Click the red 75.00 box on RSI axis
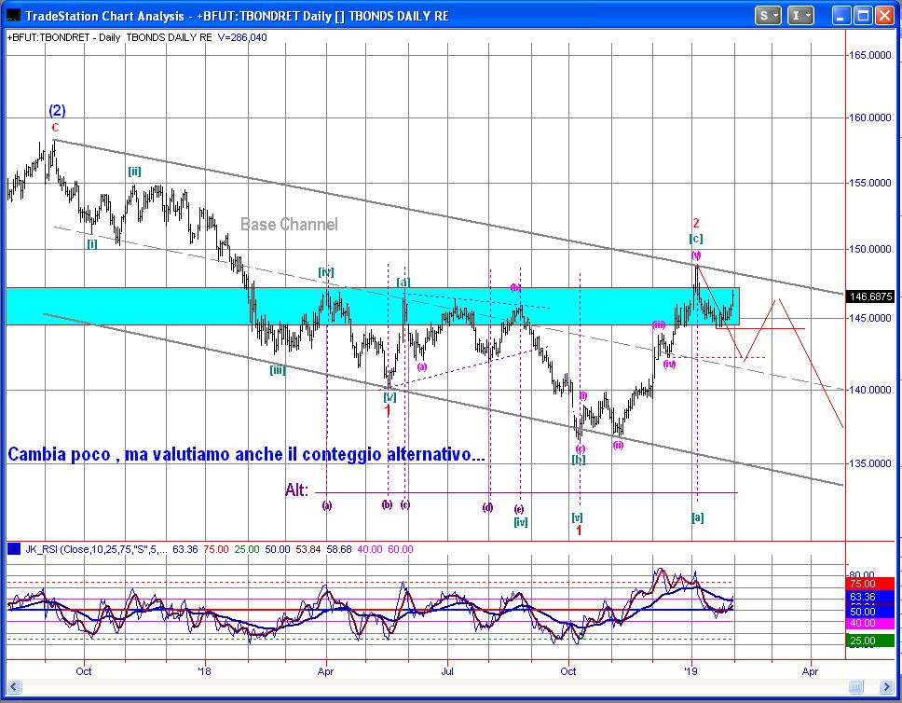 (x=870, y=584)
